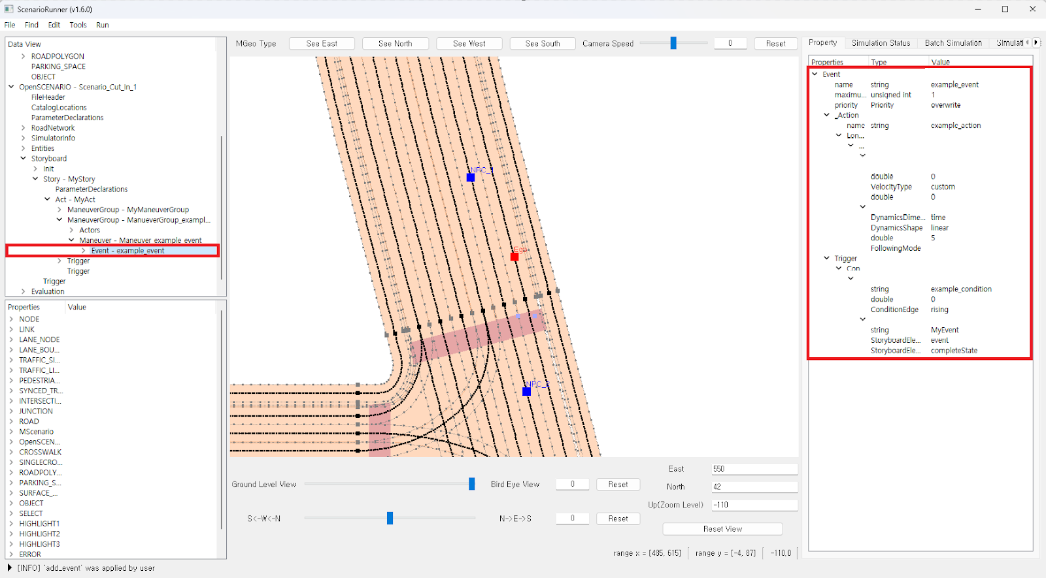Click the blue NPC_1 vehicle marker
The width and height of the screenshot is (1046, 578).
tap(471, 177)
